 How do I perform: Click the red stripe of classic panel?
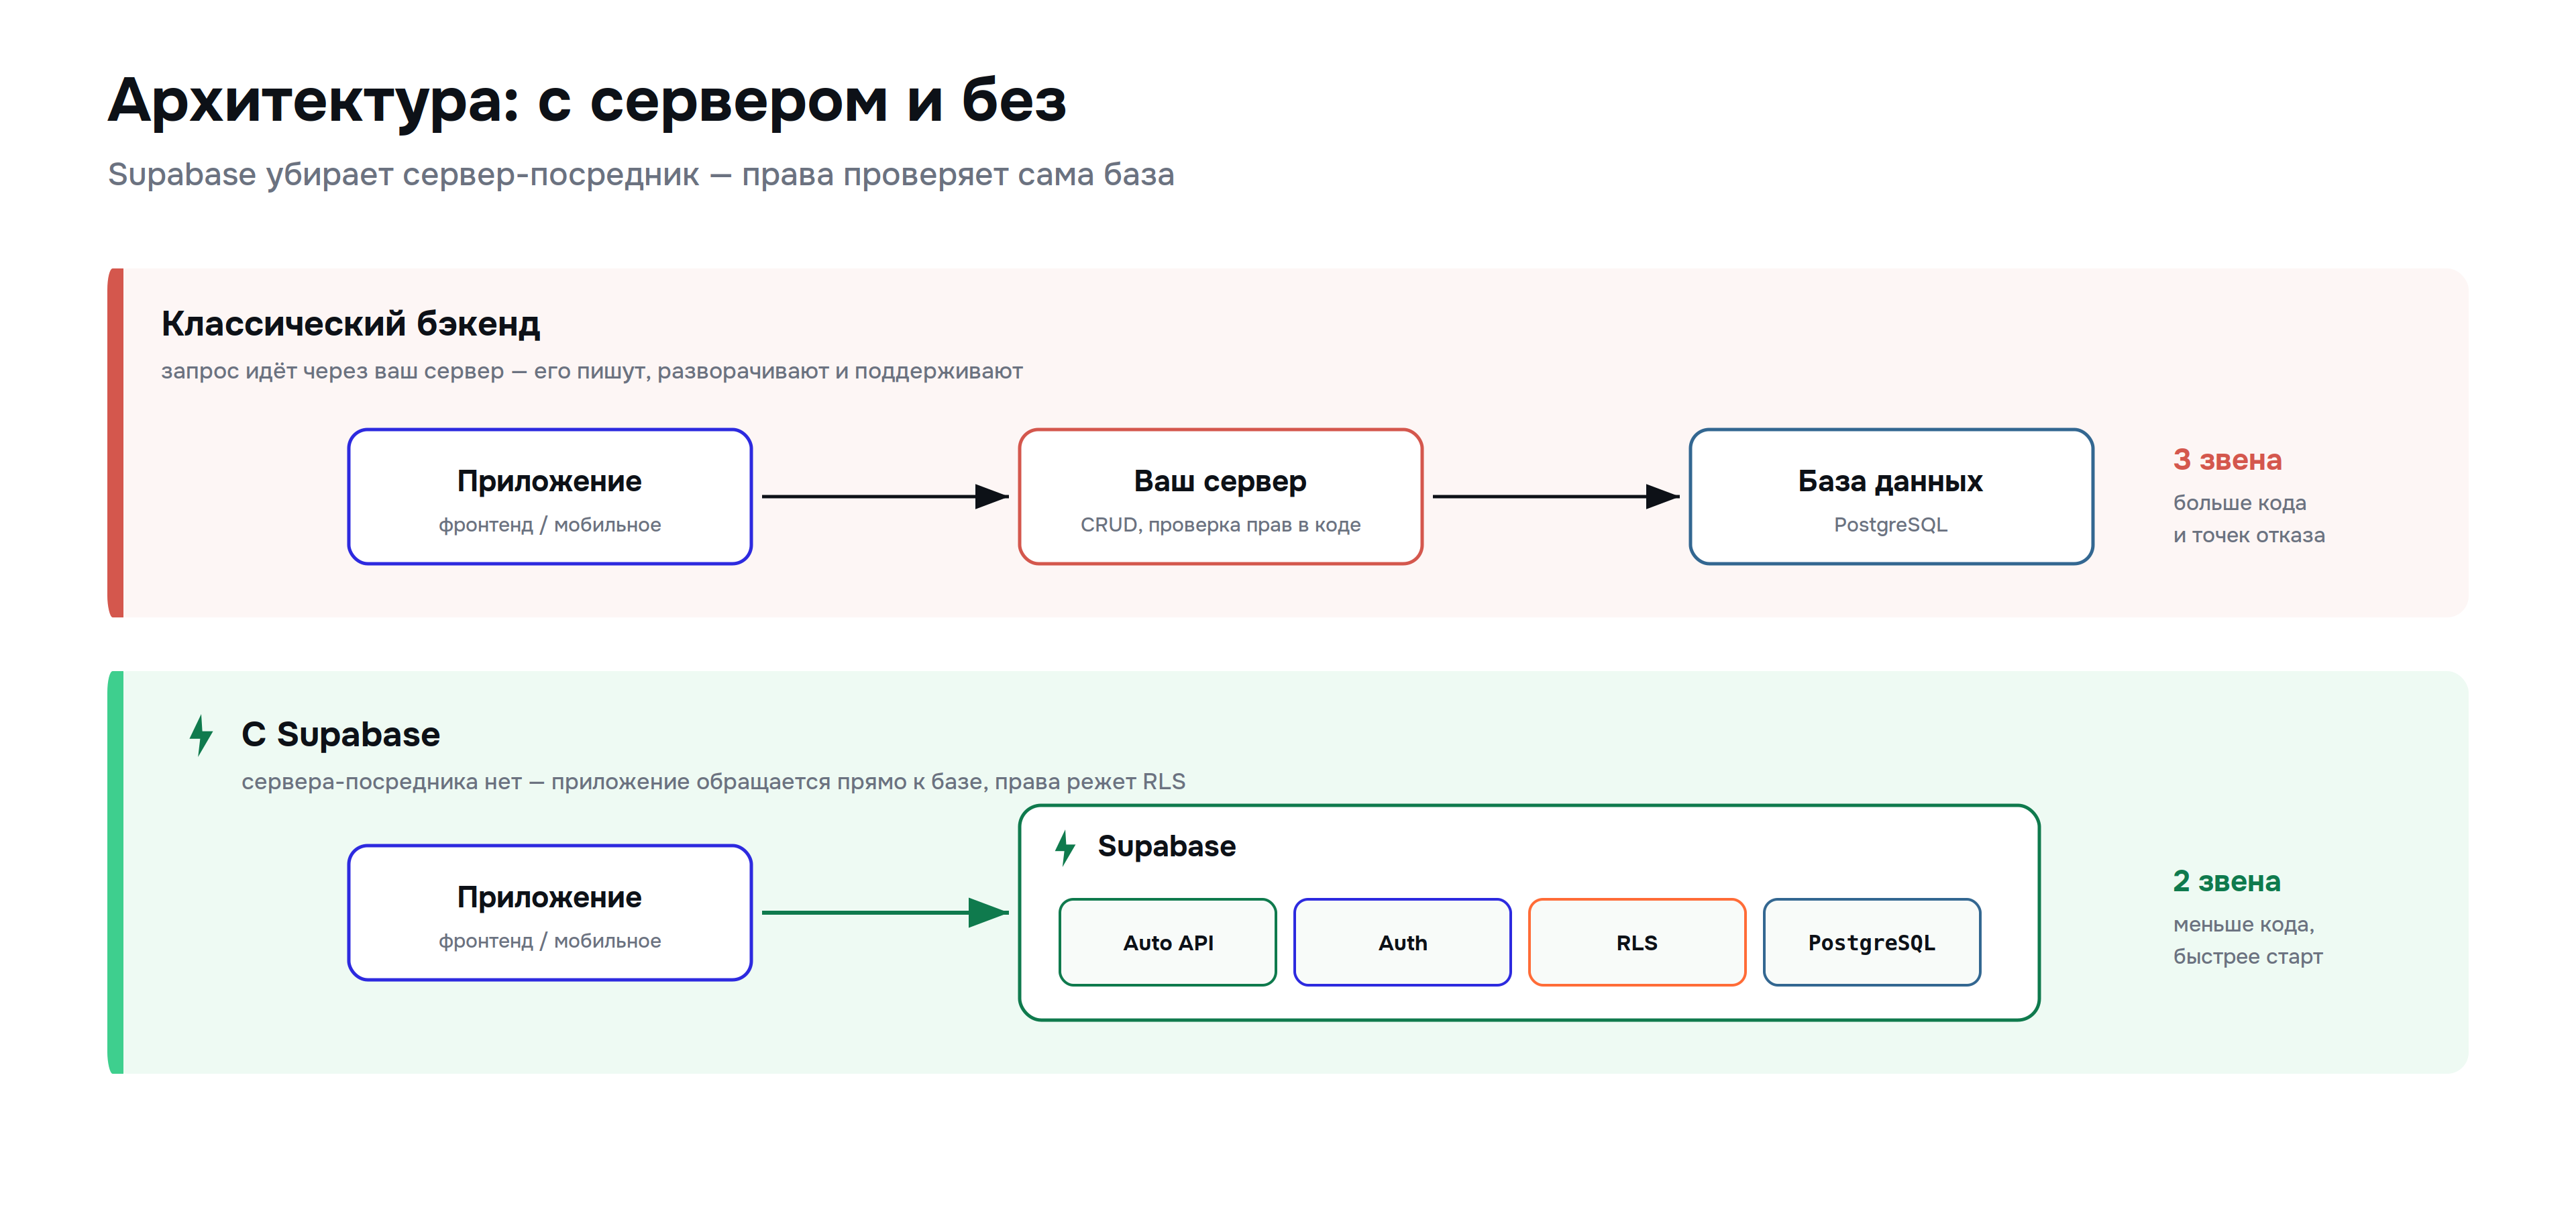[116, 442]
